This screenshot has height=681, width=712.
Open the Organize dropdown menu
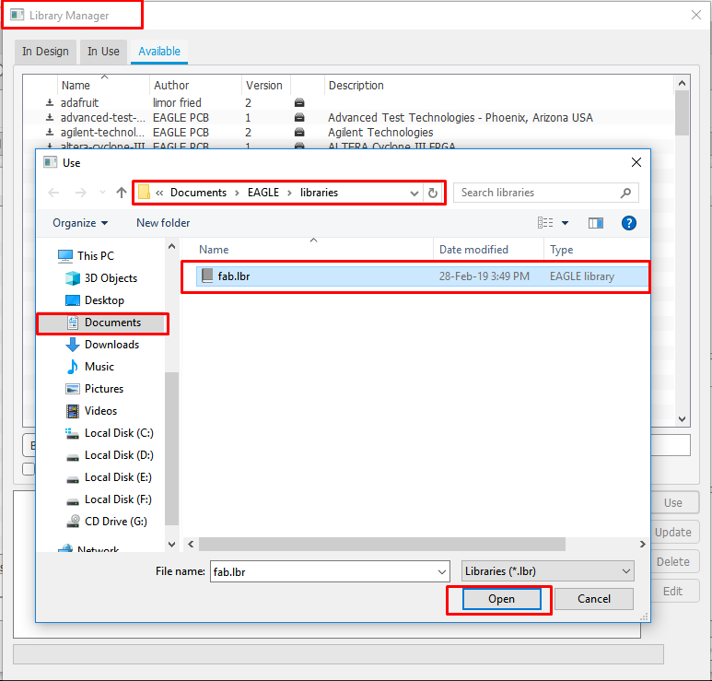pyautogui.click(x=80, y=223)
